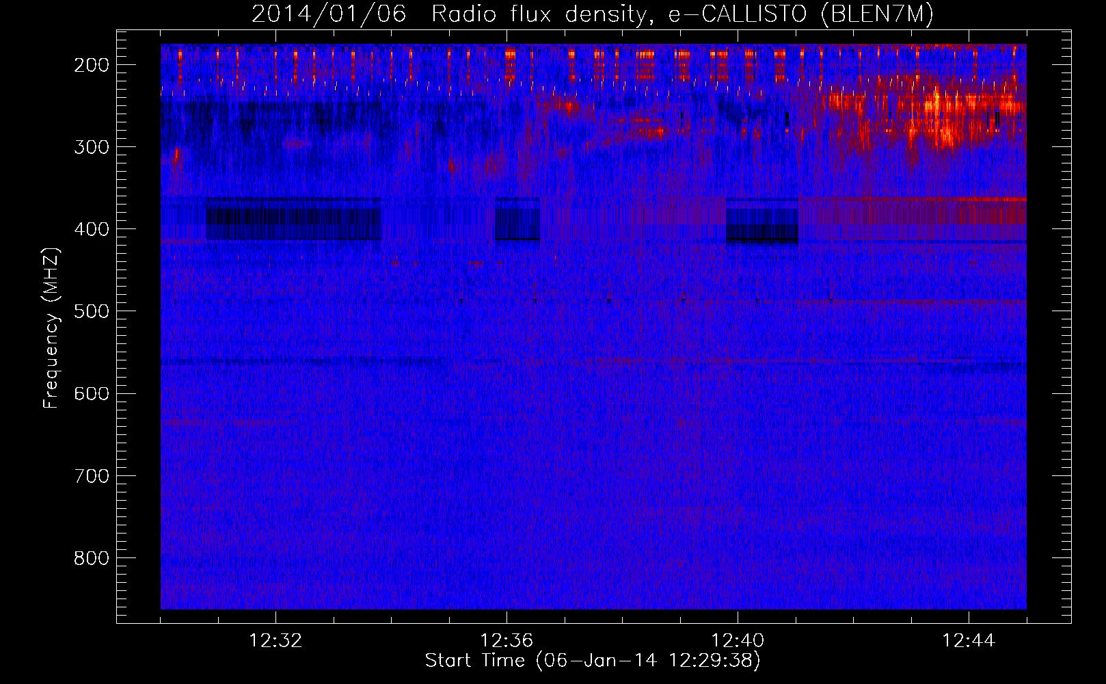This screenshot has width=1106, height=684.
Task: Click the 12:44 time tick label
Action: [x=969, y=641]
